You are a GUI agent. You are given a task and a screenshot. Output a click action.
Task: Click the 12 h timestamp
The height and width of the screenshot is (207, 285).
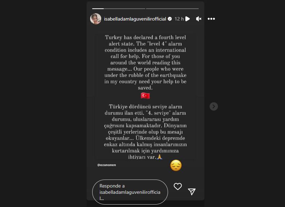coord(179,19)
